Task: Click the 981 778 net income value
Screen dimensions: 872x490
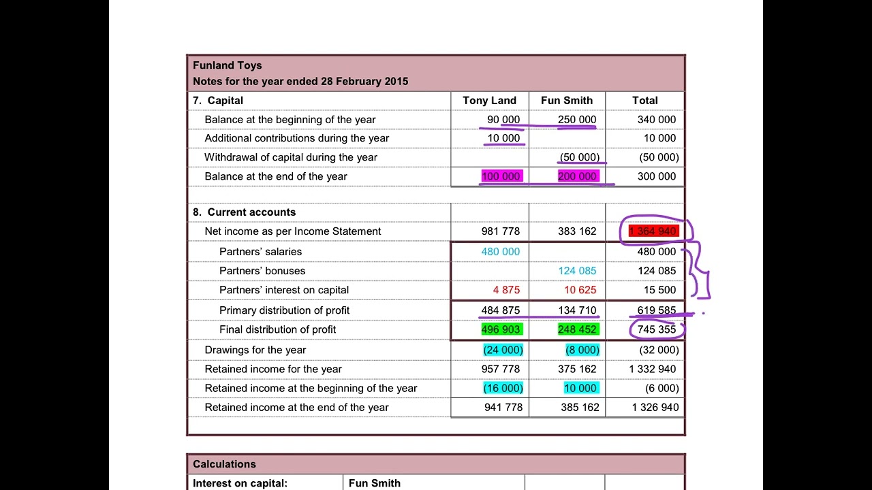Action: 501,231
